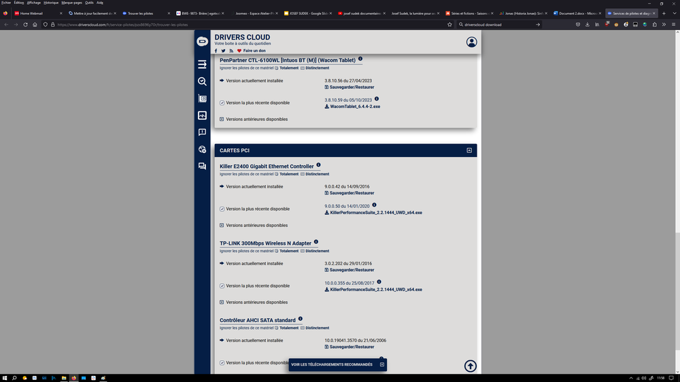The width and height of the screenshot is (680, 382).
Task: Click info icon beside Killer E2400 Gigabit Ethernet Controller
Action: click(318, 165)
